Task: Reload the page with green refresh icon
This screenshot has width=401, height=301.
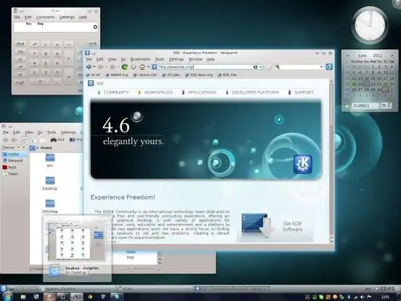Action: [125, 67]
